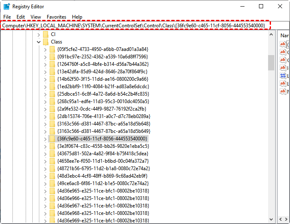Select key {3e3f0674-c83c-4558-bb26-9820e1eba5c5}

(x=103, y=146)
